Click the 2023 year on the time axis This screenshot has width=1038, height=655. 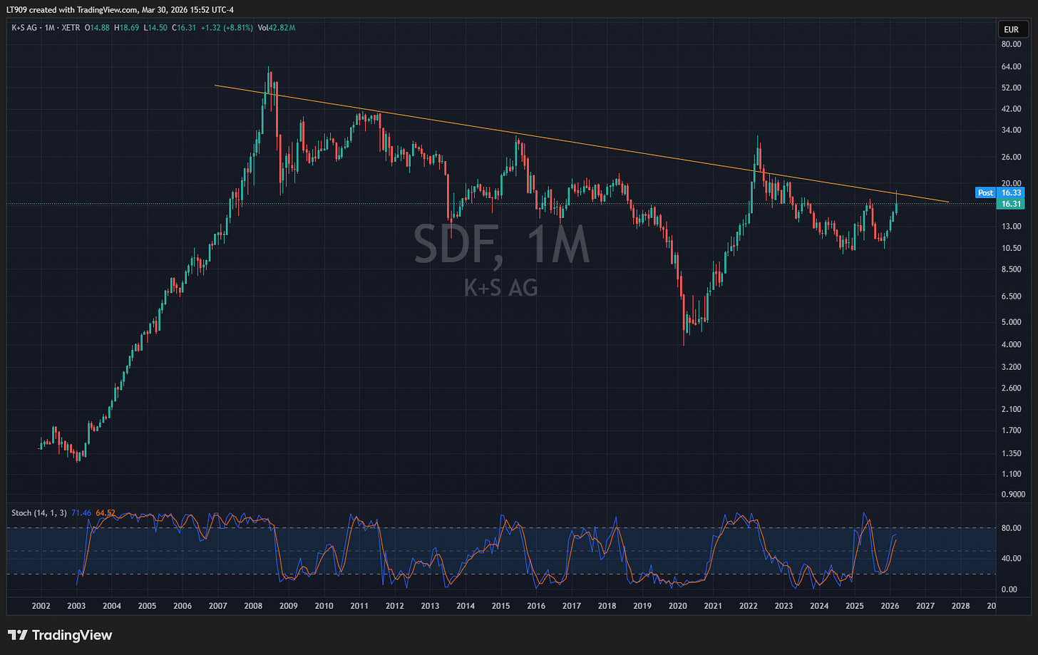pos(783,606)
